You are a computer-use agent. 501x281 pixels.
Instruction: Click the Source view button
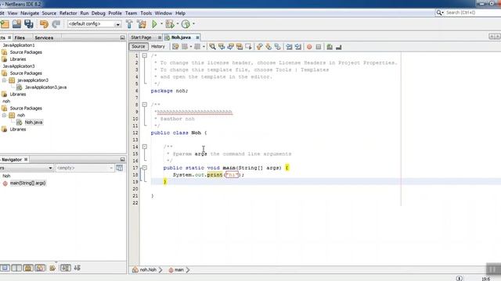point(139,47)
